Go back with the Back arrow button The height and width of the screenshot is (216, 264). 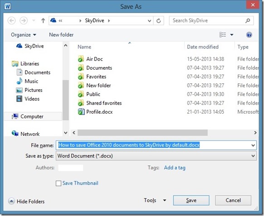[x=12, y=21]
